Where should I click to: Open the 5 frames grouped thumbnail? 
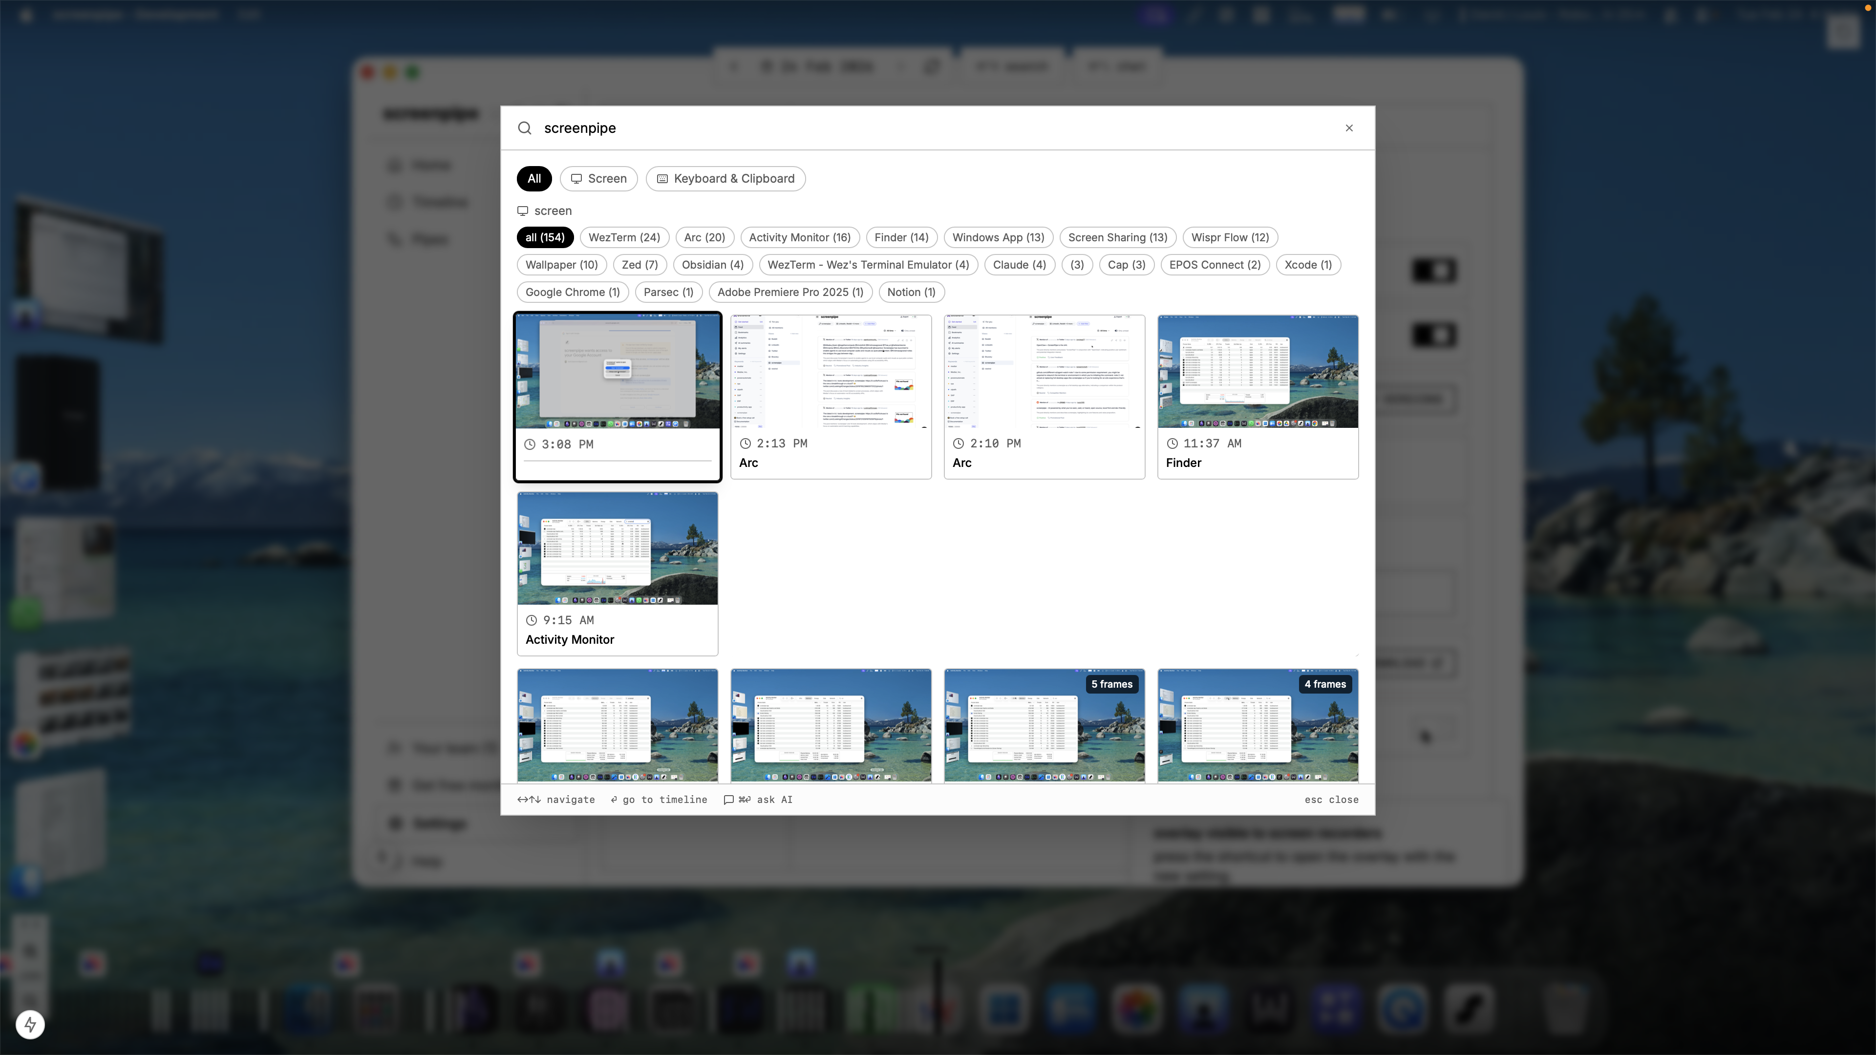[x=1044, y=724]
